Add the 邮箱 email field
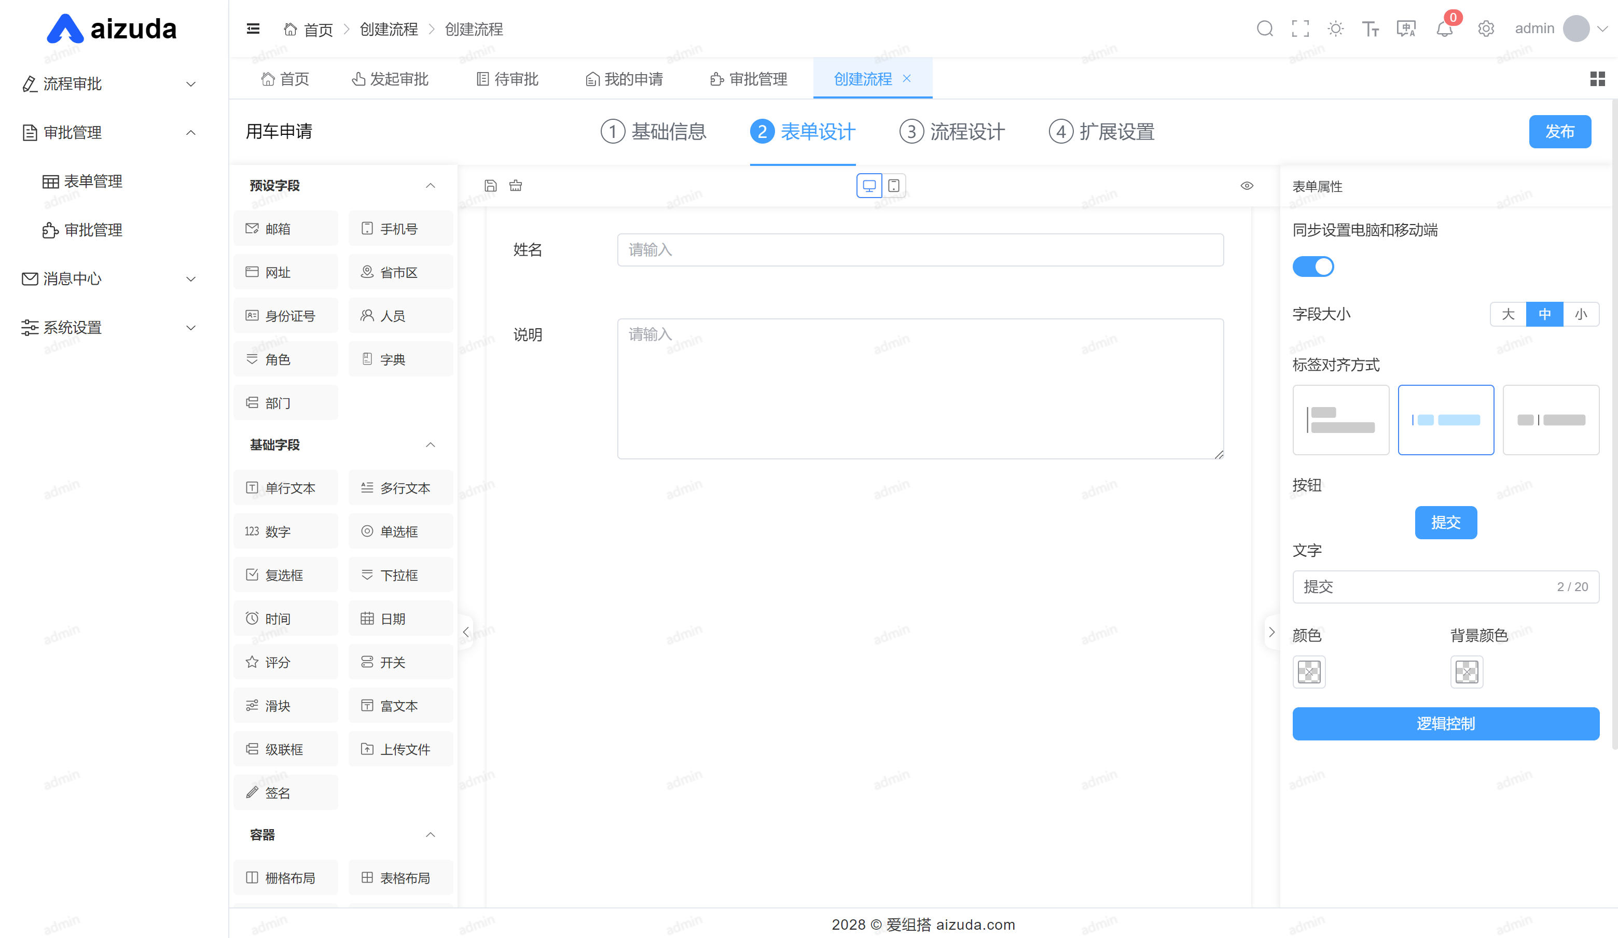Viewport: 1618px width, 938px height. coord(286,228)
